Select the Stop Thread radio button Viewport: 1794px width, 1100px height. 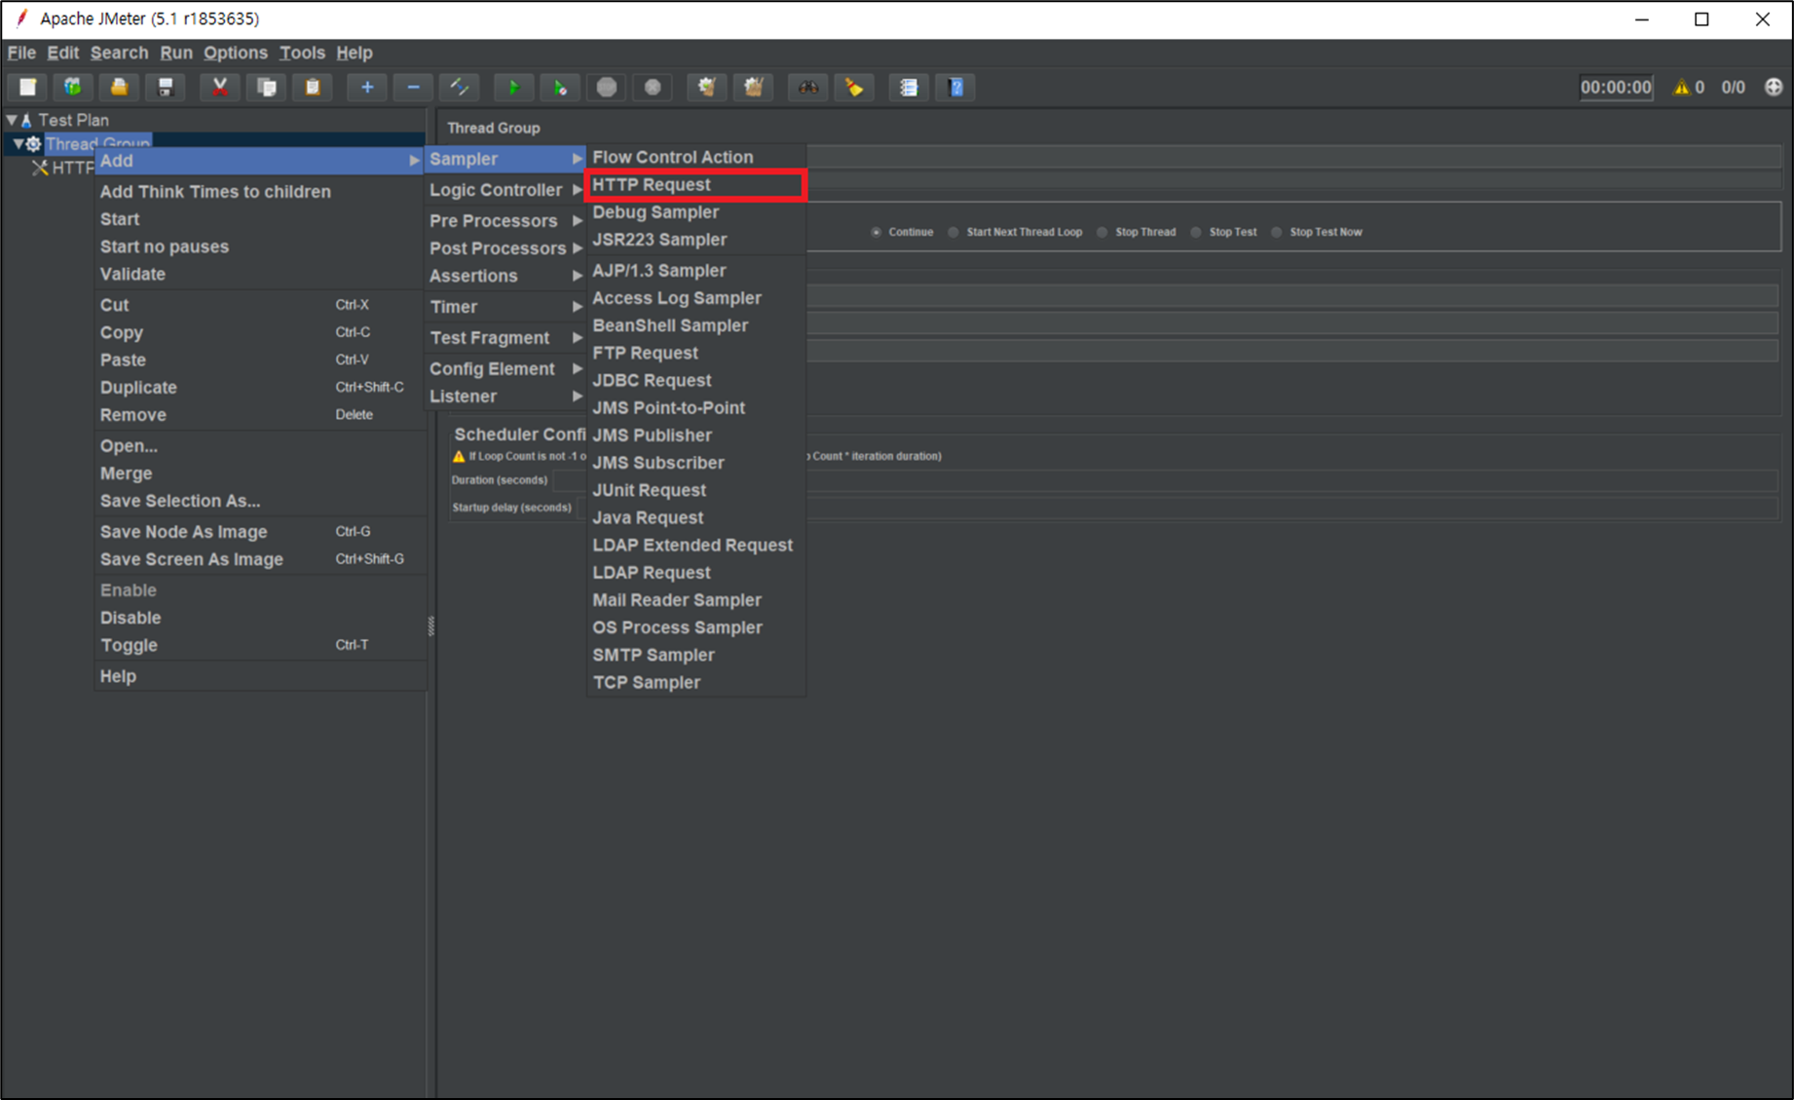pos(1103,233)
